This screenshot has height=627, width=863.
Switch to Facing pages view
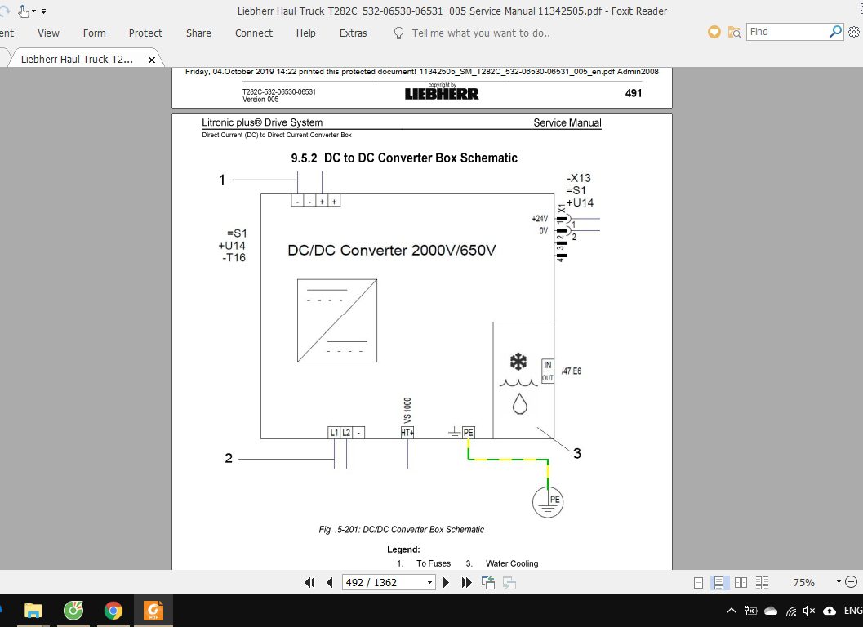coord(741,582)
